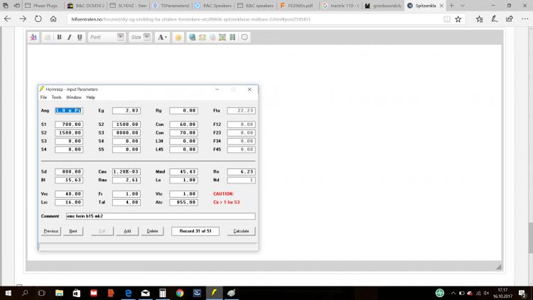Open the Edge favorites hub
Screen dimensions: 533x300
point(479,19)
